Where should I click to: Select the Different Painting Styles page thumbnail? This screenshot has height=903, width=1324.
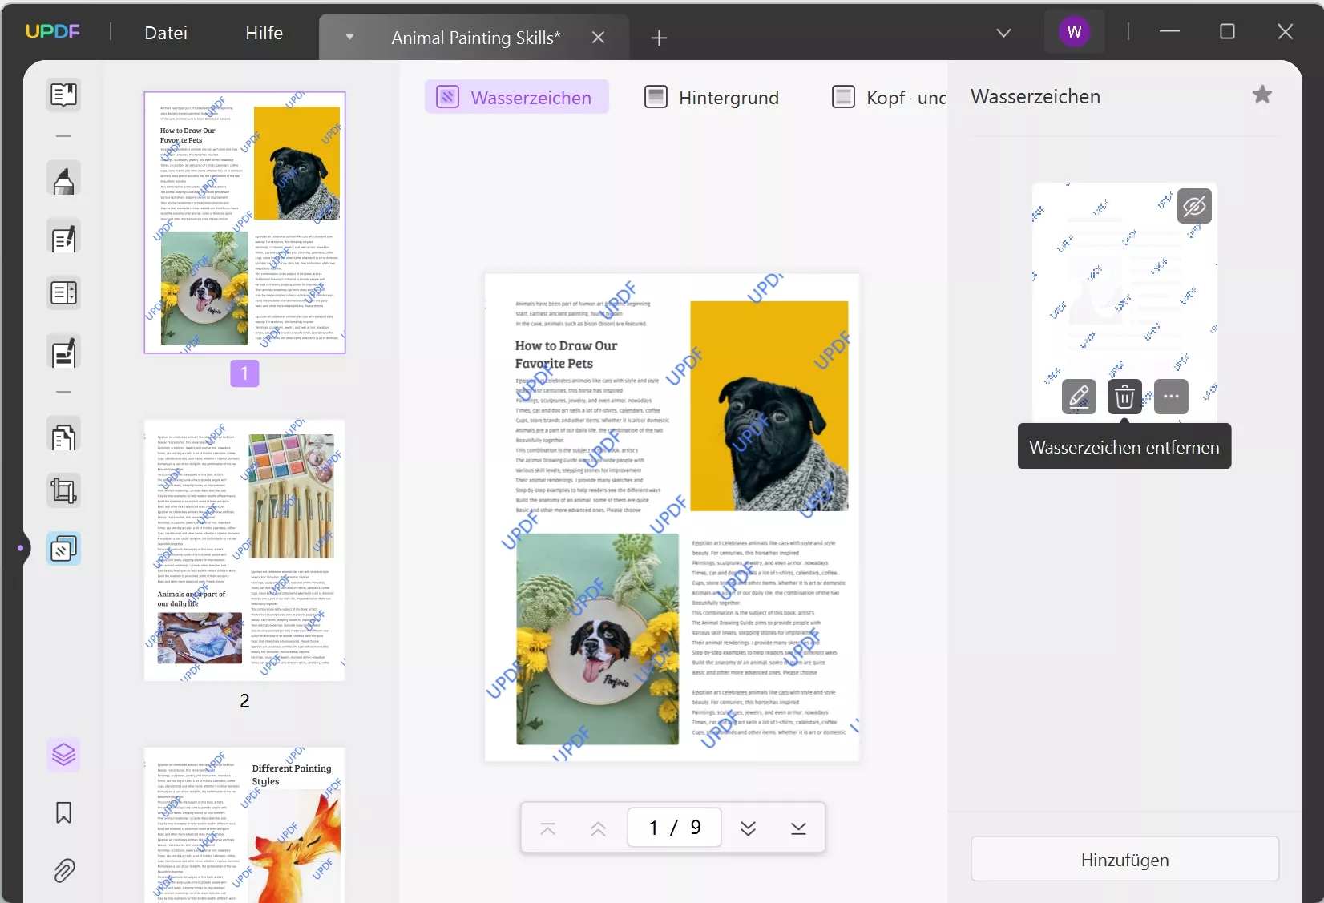pos(244,824)
